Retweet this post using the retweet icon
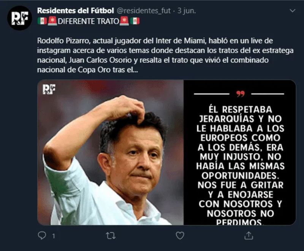 coord(111,236)
